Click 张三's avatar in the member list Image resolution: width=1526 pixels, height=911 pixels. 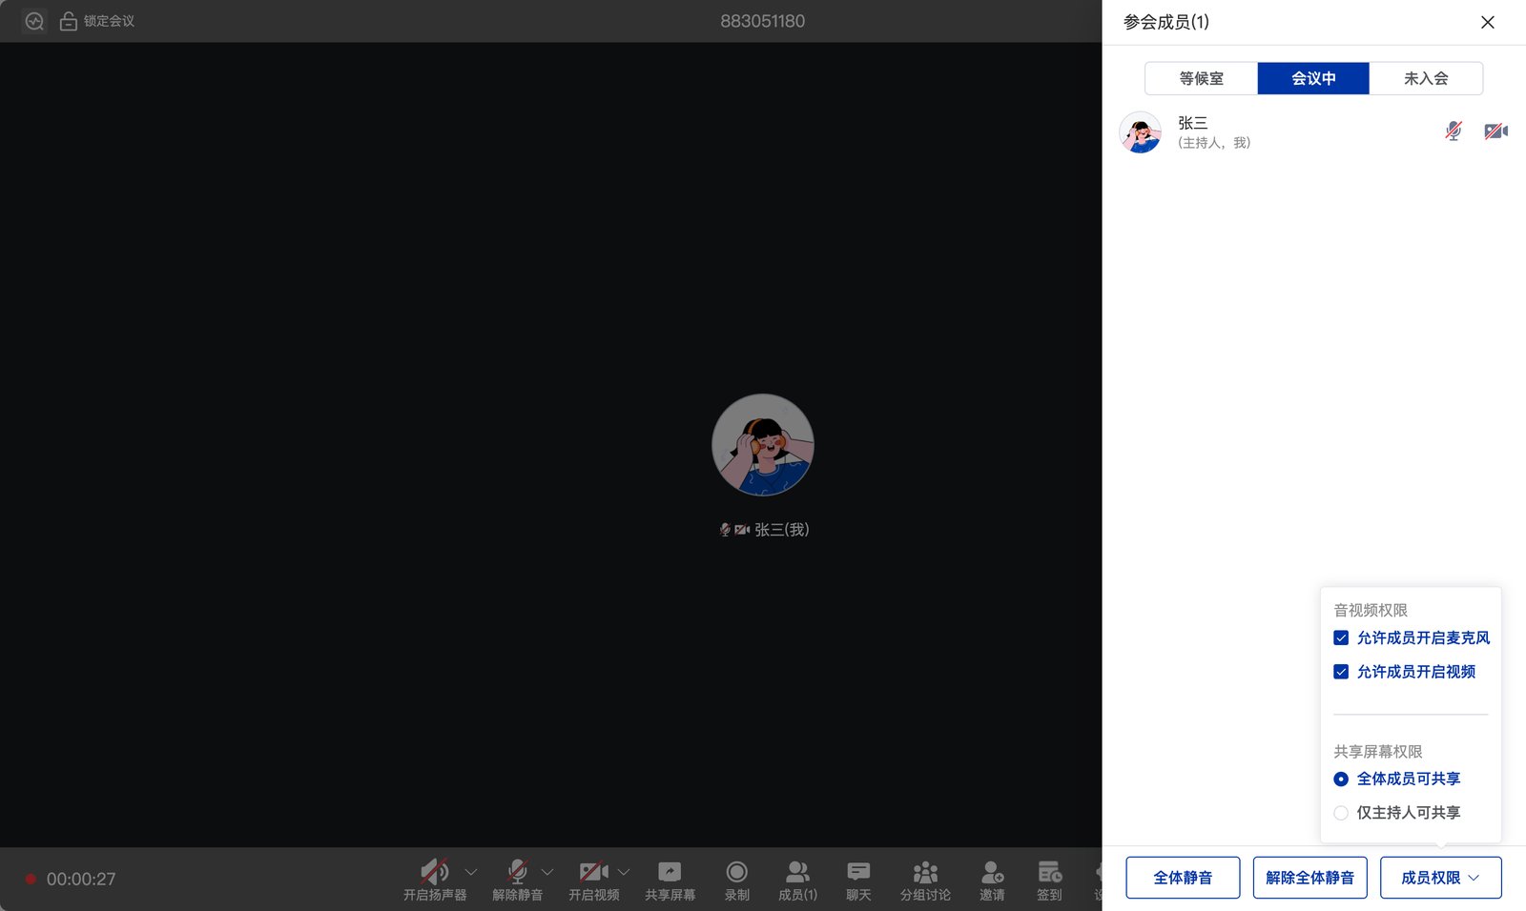point(1140,132)
